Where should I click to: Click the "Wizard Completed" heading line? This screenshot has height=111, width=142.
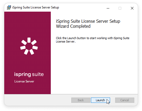[73, 26]
